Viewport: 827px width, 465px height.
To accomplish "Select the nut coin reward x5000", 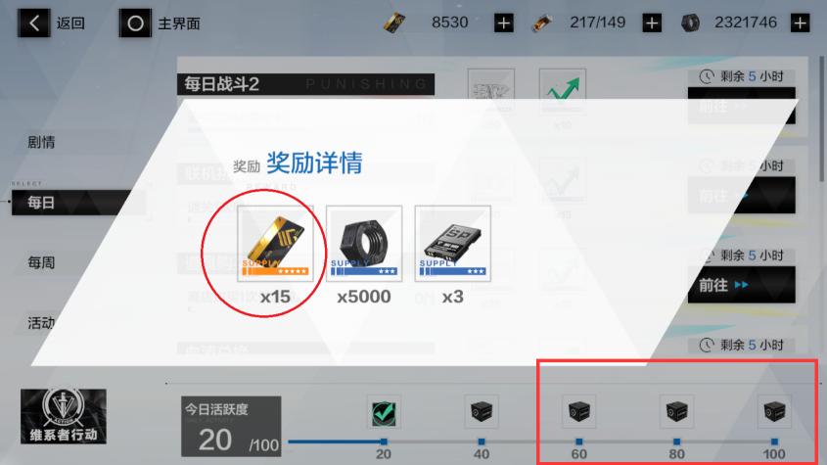I will click(364, 244).
